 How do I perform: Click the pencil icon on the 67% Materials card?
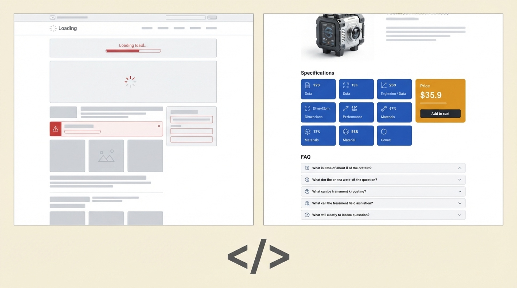click(384, 109)
